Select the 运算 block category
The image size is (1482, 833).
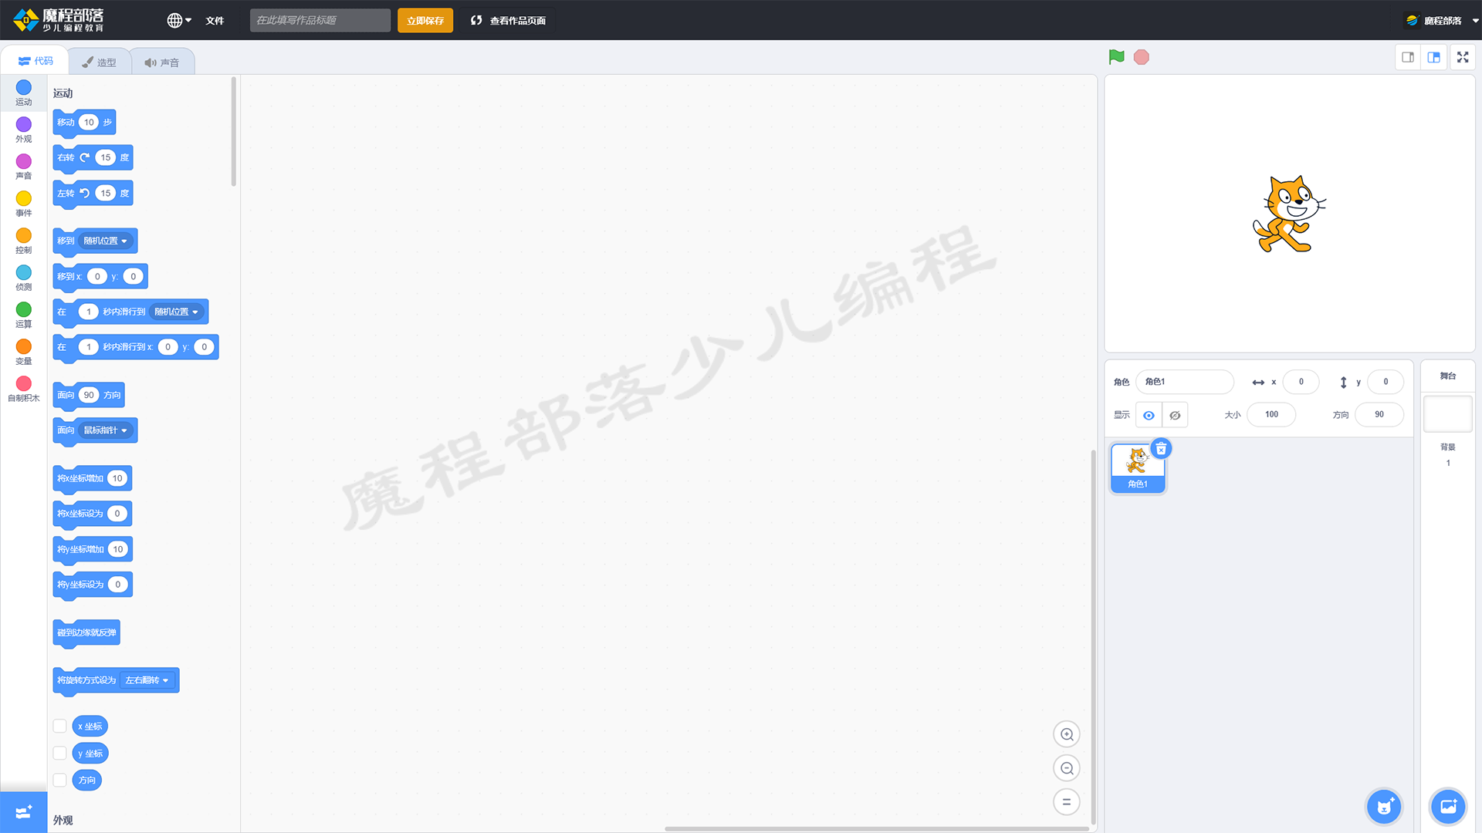point(24,315)
